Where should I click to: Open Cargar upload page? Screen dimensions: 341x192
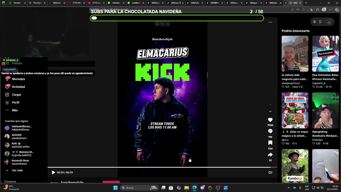pyautogui.click(x=17, y=95)
